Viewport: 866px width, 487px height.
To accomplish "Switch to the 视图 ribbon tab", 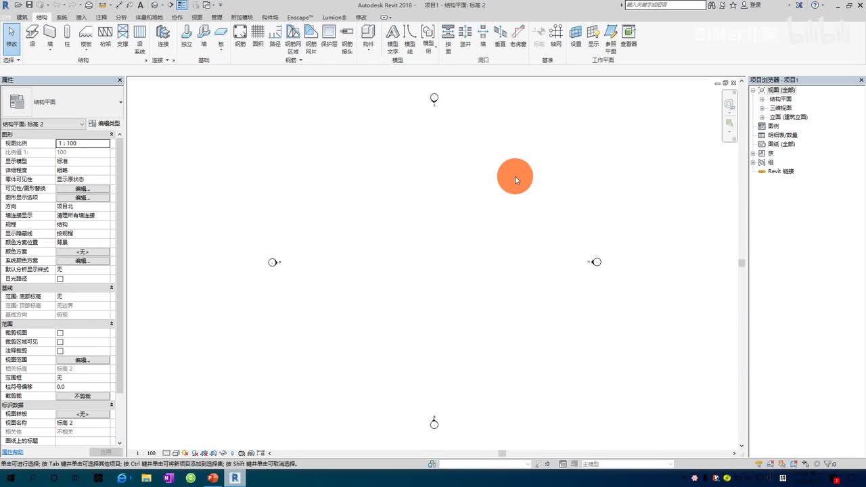I will click(x=197, y=17).
